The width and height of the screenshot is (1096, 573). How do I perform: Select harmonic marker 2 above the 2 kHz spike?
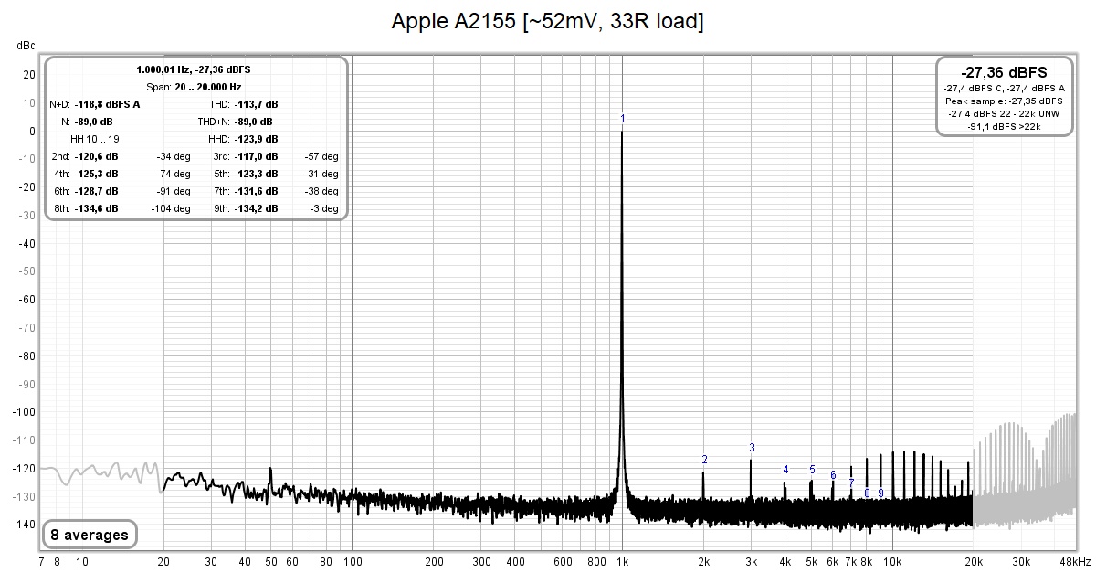(704, 460)
